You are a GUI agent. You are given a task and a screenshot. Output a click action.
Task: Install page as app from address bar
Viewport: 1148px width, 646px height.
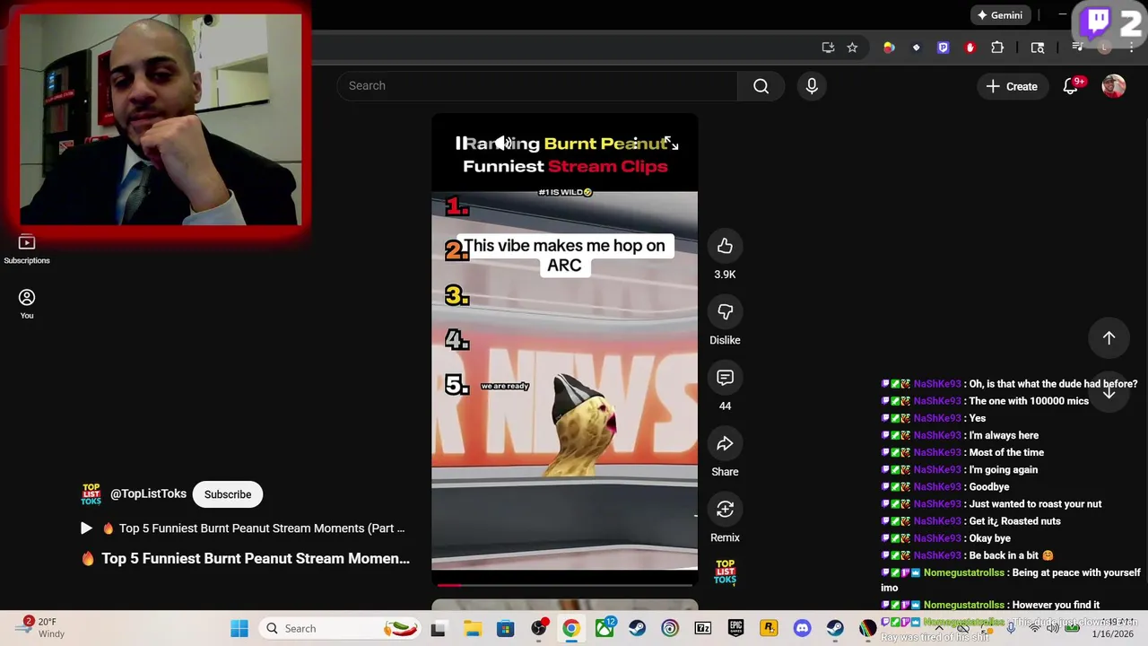pyautogui.click(x=828, y=48)
